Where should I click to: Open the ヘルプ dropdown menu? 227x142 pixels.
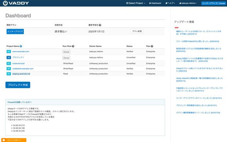click(x=170, y=3)
